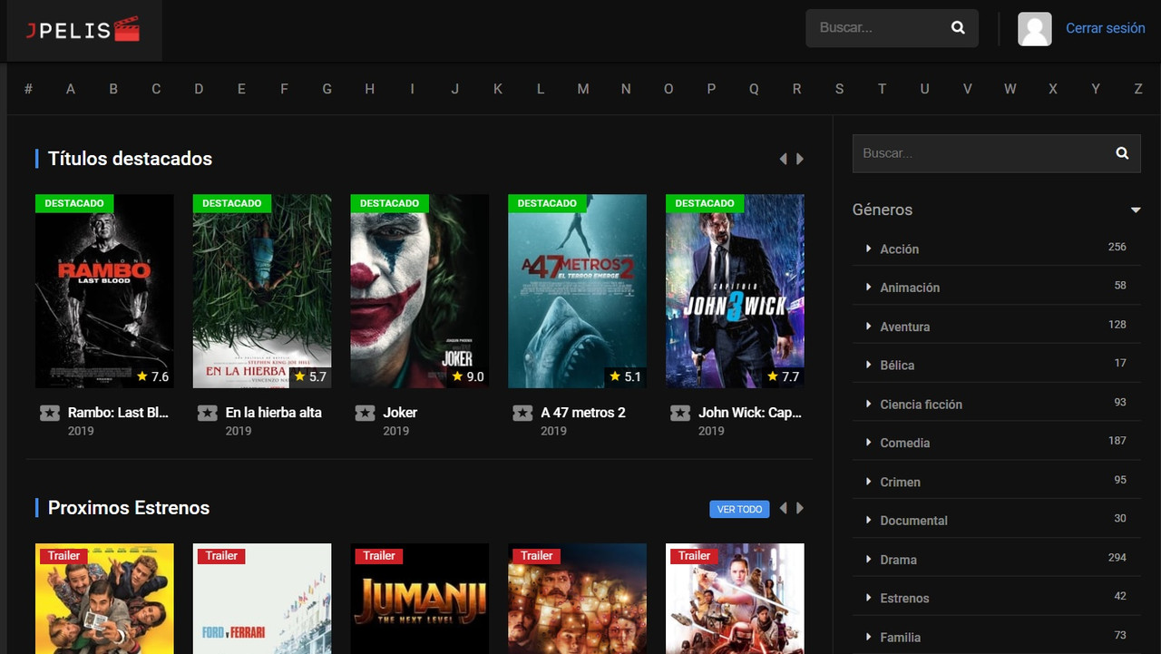Filter titles by letter M
Screen dimensions: 1161x654
[x=583, y=89]
